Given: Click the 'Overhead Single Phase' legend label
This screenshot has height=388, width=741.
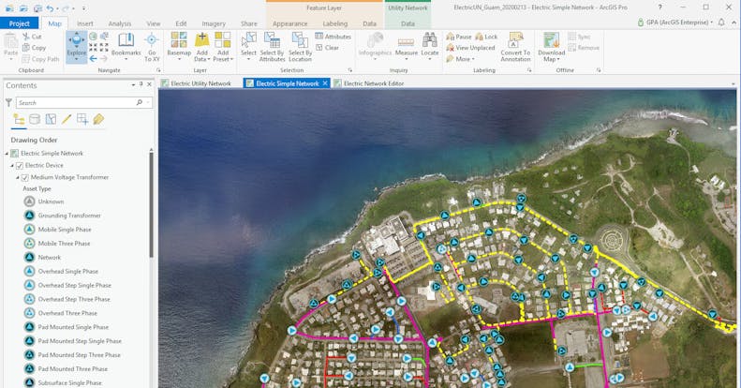Looking at the screenshot, I should tap(68, 271).
